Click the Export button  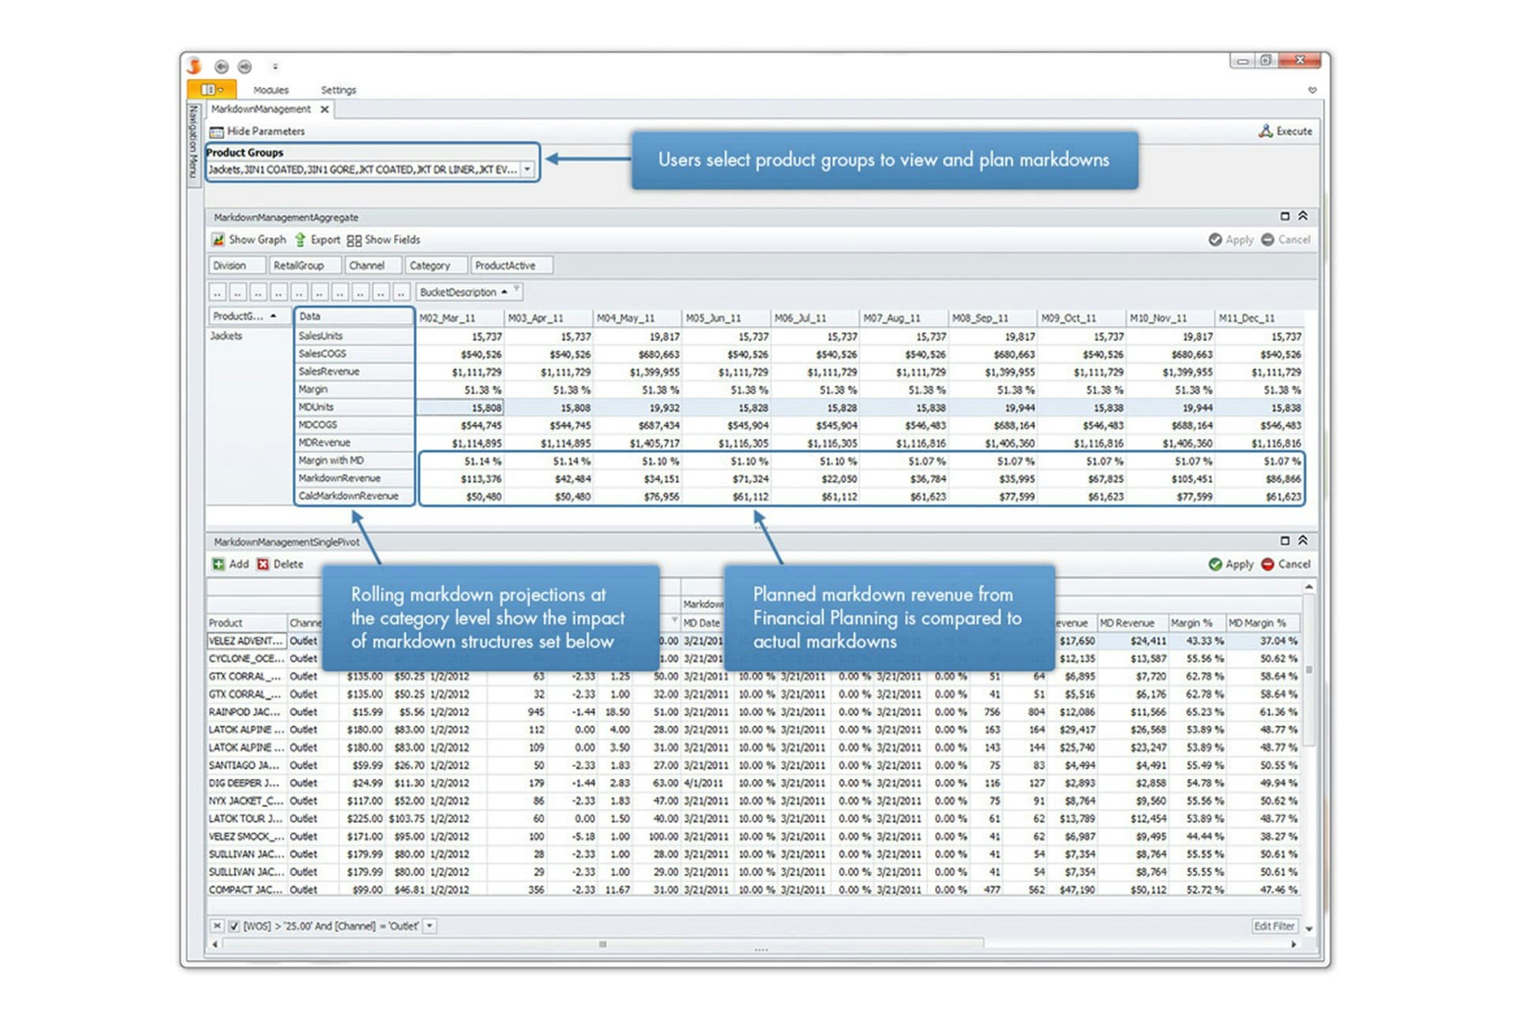tap(317, 239)
